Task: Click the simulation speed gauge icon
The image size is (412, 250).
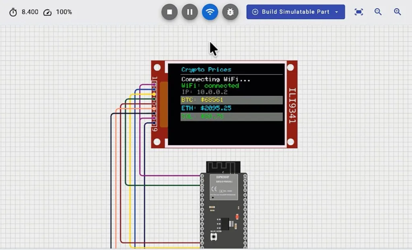Action: [x=47, y=12]
